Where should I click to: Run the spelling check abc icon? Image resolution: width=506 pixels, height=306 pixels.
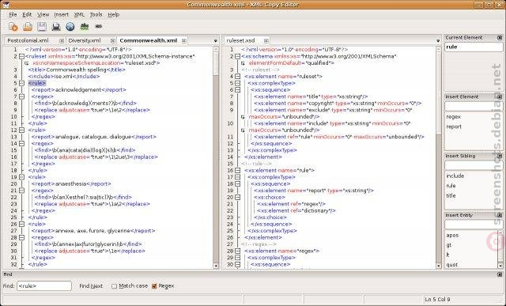85,27
